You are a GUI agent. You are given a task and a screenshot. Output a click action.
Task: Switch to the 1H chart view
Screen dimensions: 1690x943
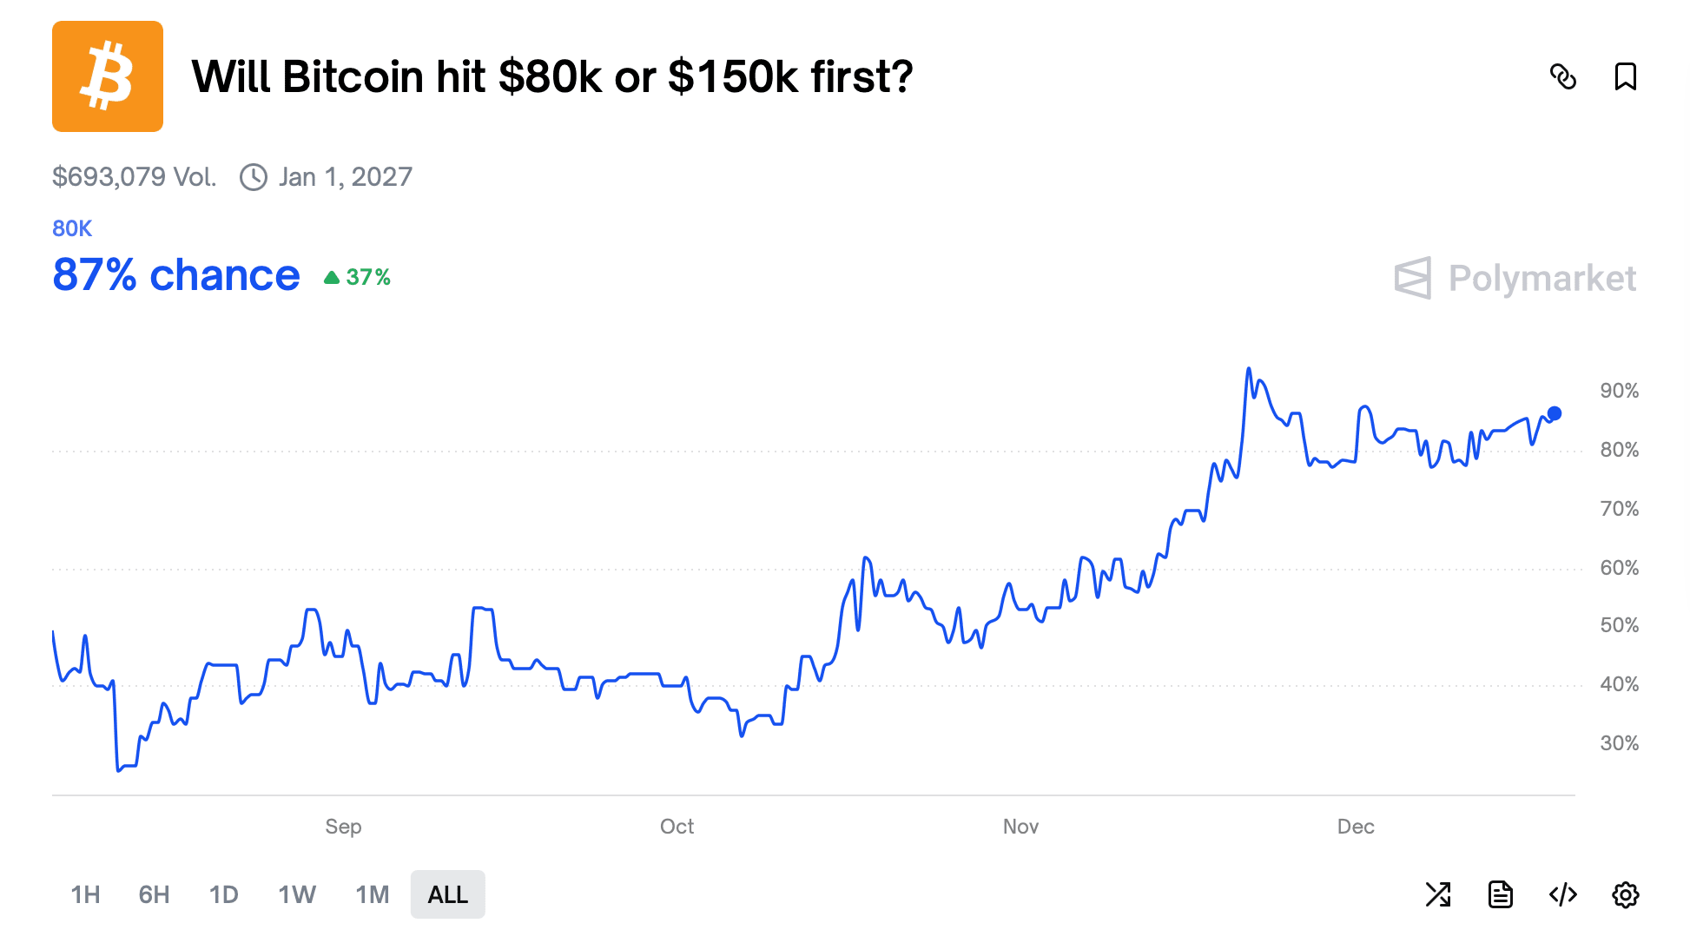click(x=85, y=894)
